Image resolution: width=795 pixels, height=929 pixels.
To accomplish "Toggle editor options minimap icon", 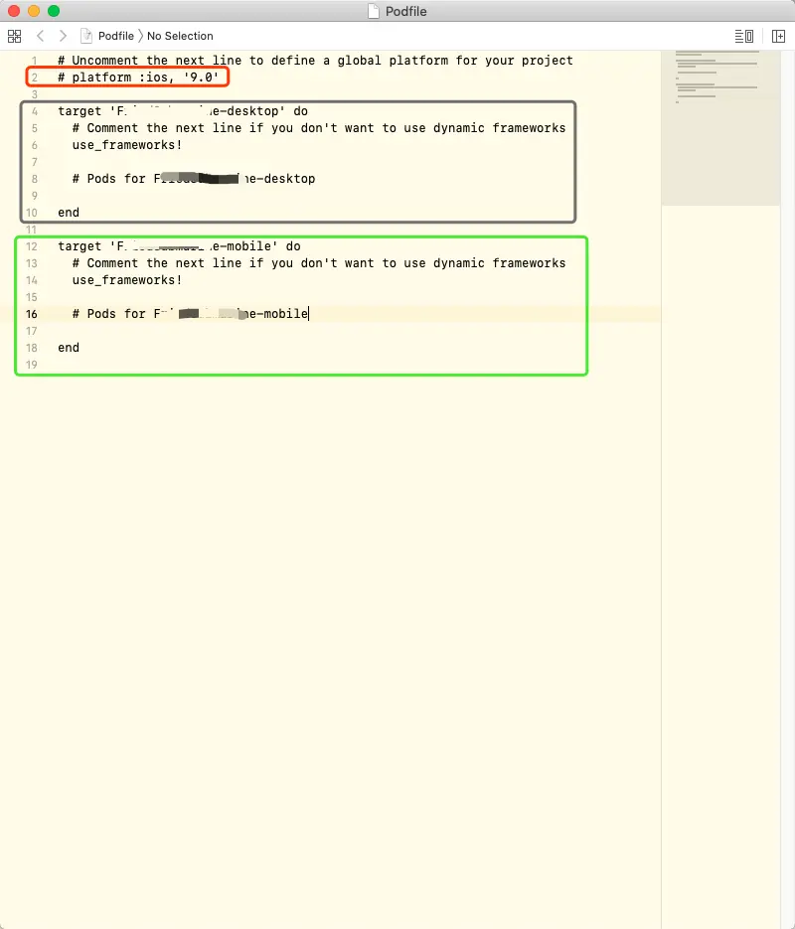I will (744, 36).
